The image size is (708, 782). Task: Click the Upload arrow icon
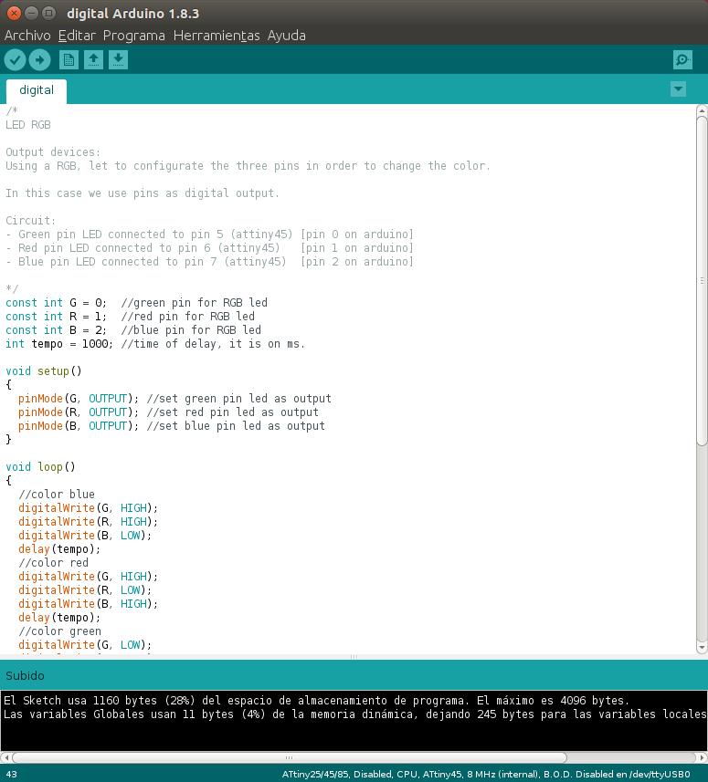point(39,60)
